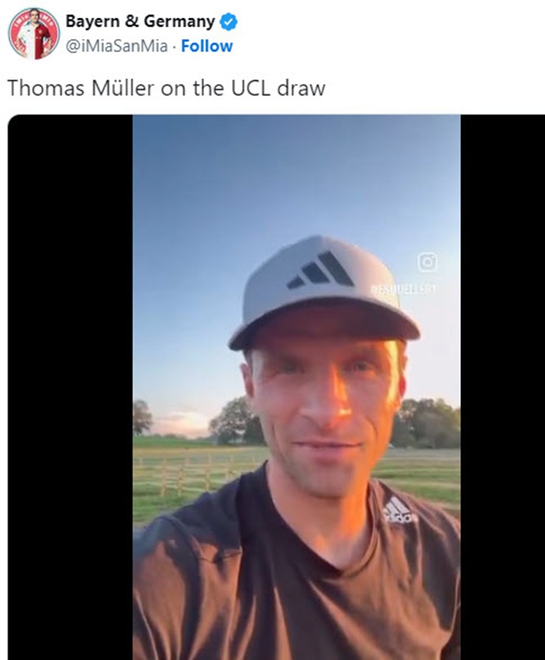
Task: Click the Instagram username watermark text
Action: click(404, 289)
